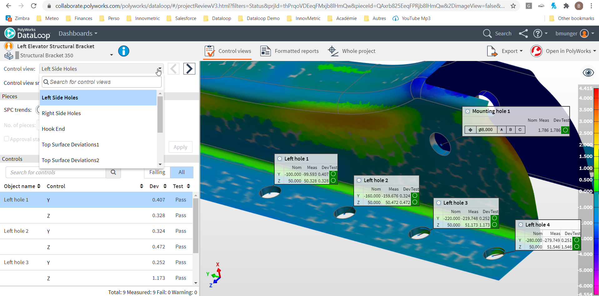Focus the Search for control views field
The image size is (599, 296).
point(102,82)
